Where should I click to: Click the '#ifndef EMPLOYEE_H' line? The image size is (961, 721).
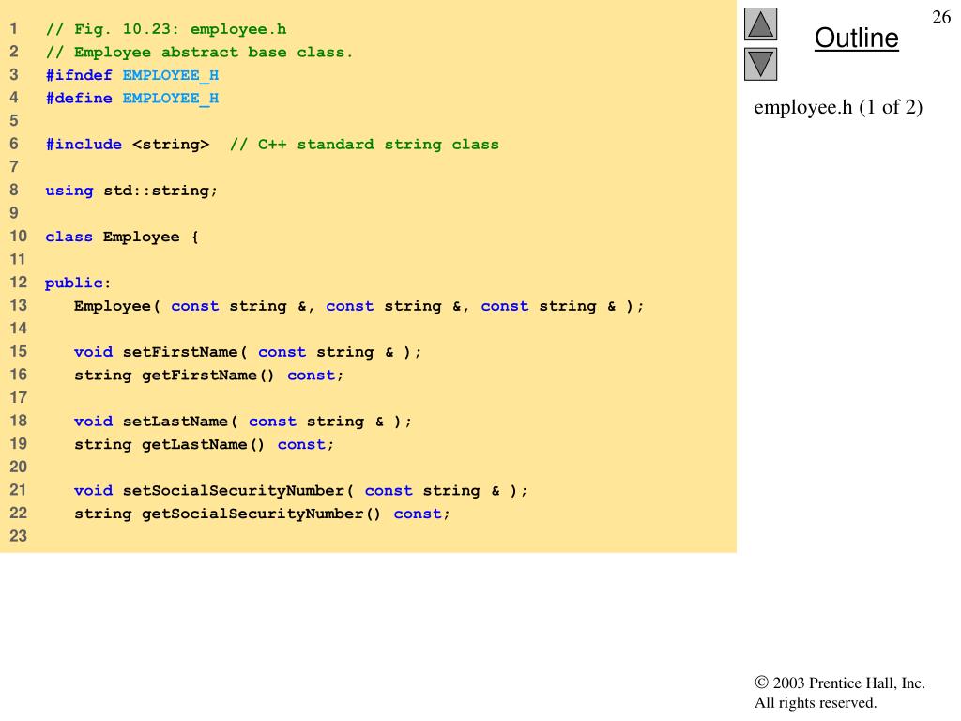point(131,75)
